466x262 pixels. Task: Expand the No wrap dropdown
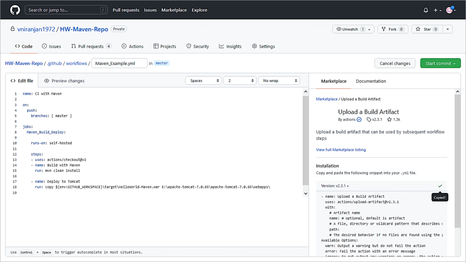click(279, 81)
